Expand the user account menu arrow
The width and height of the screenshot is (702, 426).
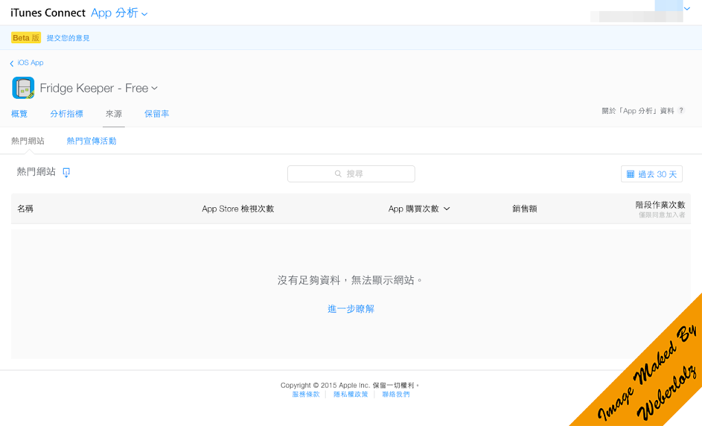[x=687, y=9]
